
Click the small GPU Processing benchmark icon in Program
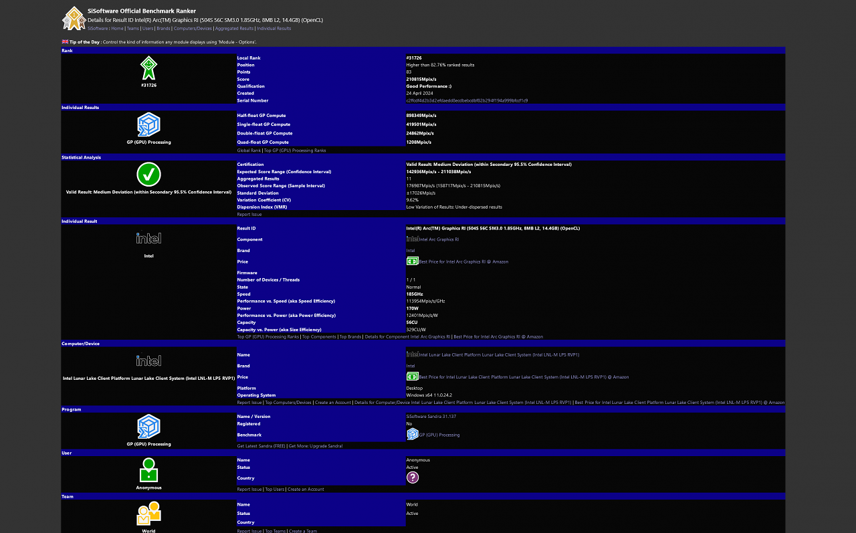tap(413, 434)
